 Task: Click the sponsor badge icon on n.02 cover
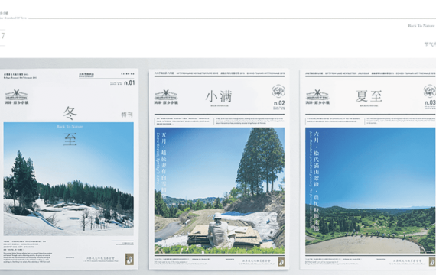pos(281,262)
